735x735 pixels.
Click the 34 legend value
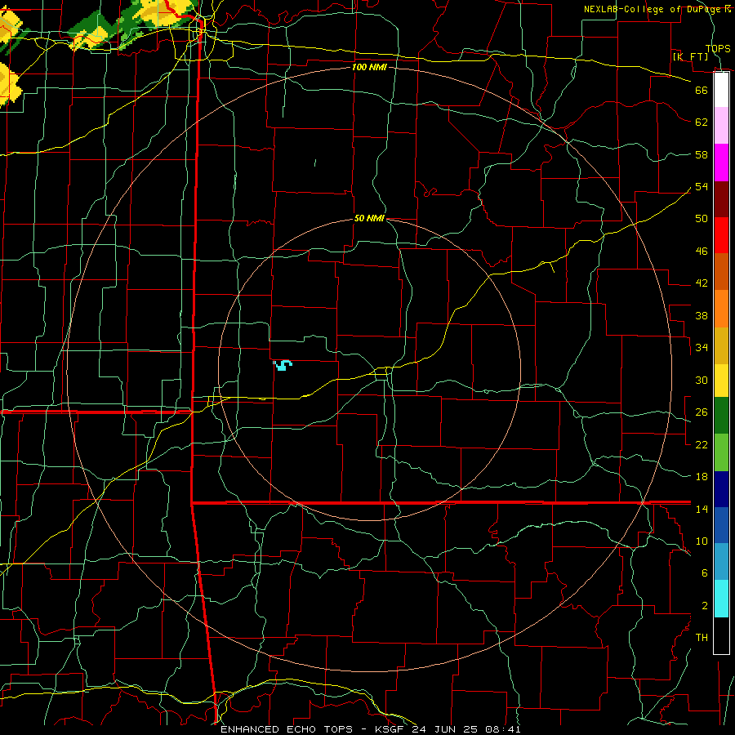pos(702,347)
